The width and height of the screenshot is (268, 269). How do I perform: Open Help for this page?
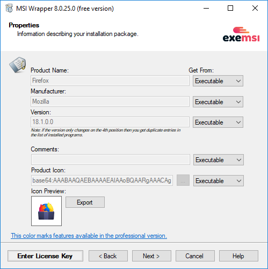pos(238,256)
